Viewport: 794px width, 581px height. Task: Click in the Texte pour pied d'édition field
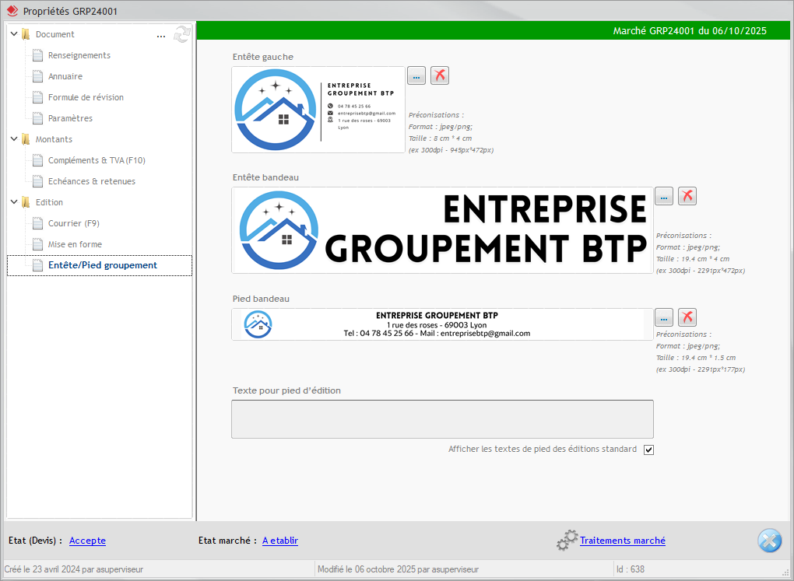pyautogui.click(x=442, y=419)
